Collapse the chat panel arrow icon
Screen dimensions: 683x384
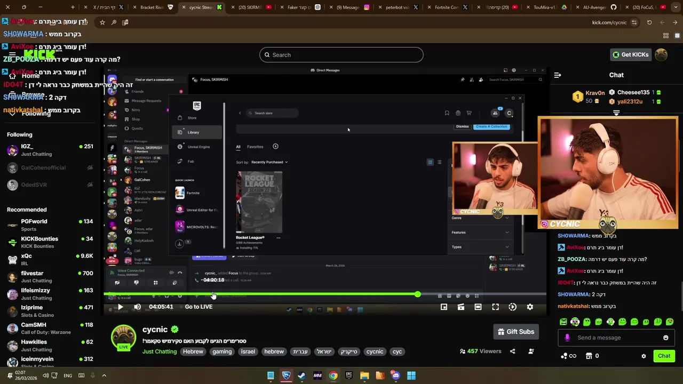point(558,75)
